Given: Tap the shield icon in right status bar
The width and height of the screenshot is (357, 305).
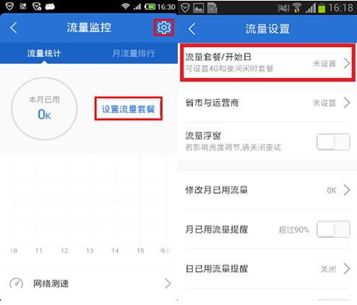Looking at the screenshot, I should pyautogui.click(x=185, y=8).
